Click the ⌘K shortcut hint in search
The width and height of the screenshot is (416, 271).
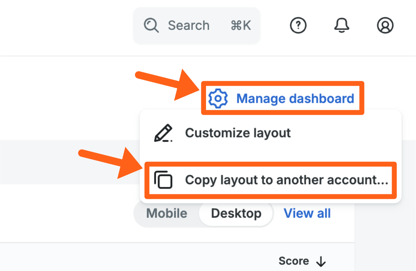click(x=241, y=26)
